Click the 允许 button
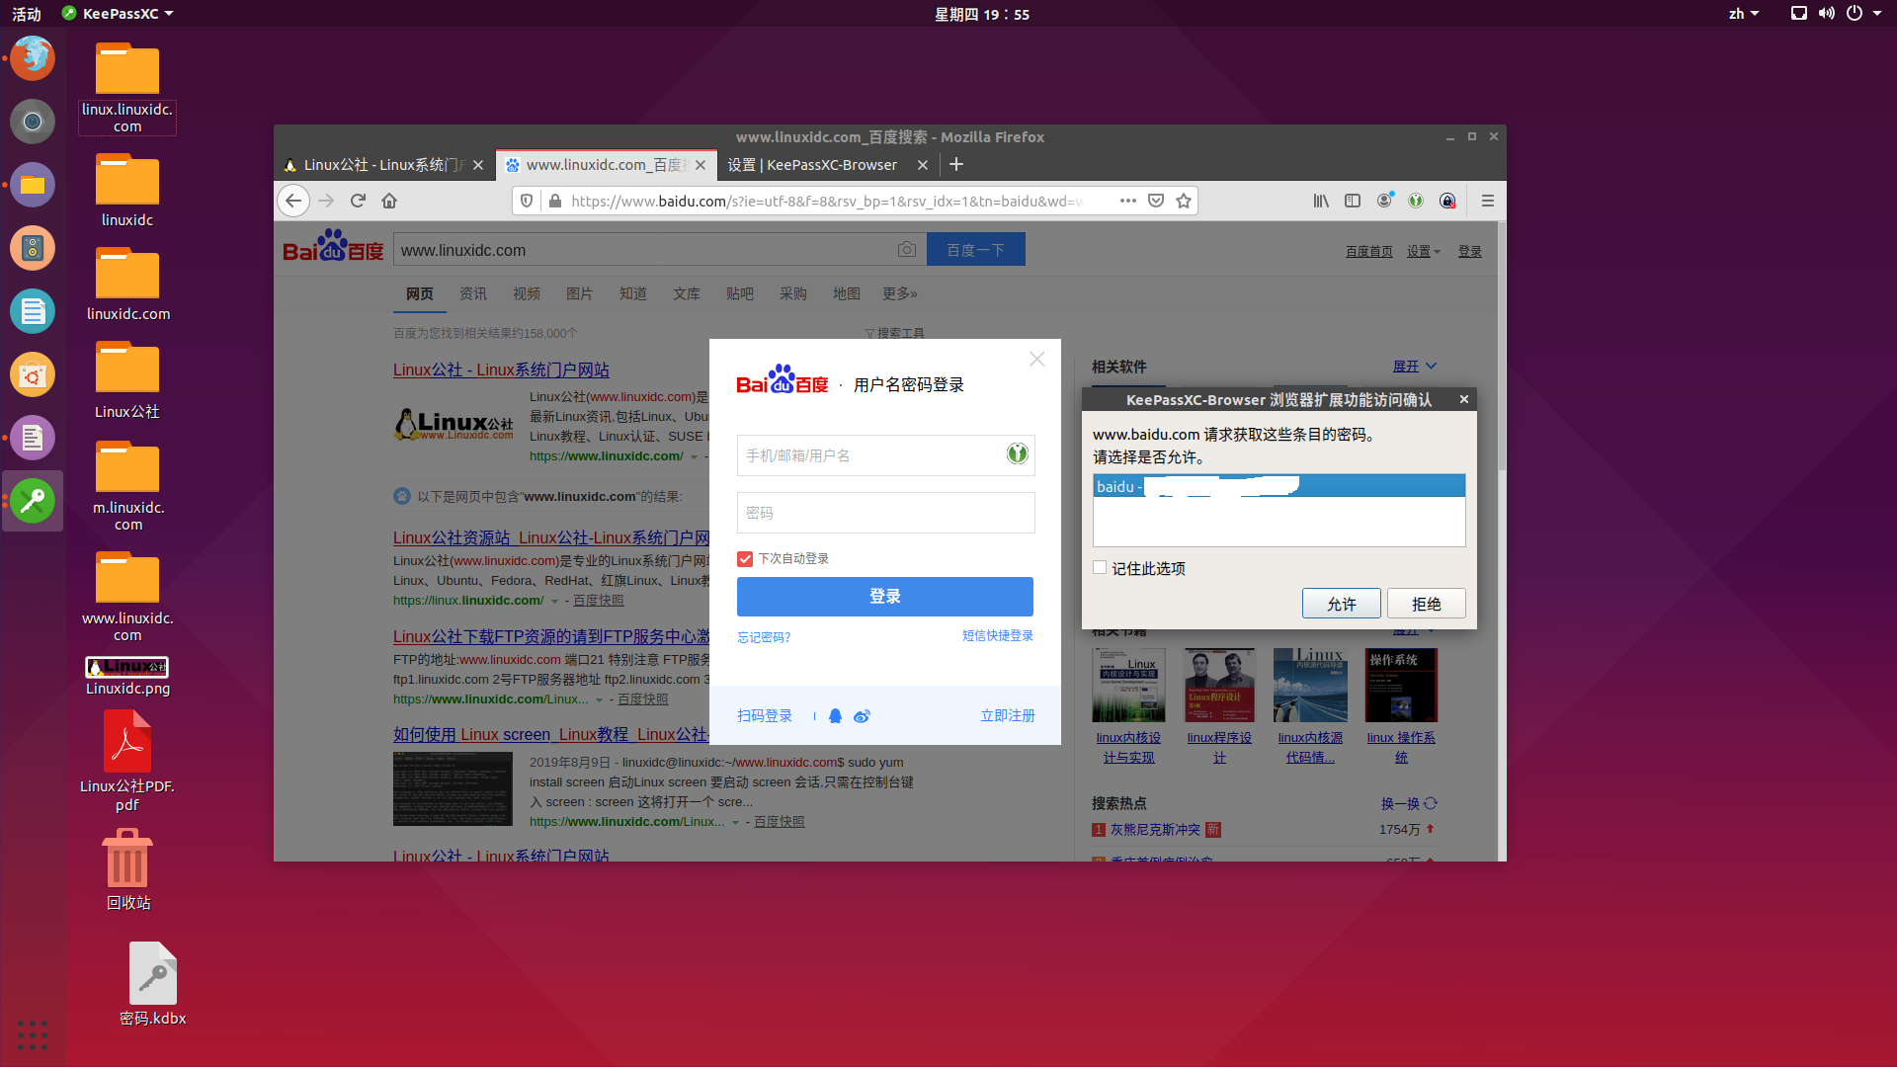The width and height of the screenshot is (1897, 1067). [x=1341, y=604]
